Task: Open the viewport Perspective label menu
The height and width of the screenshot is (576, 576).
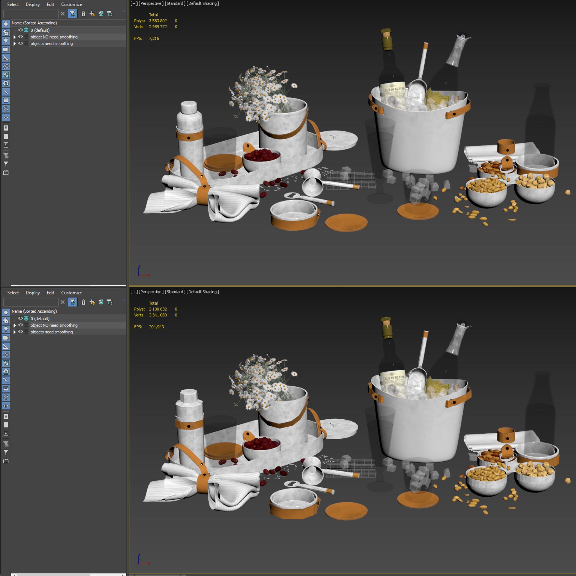Action: [x=150, y=4]
